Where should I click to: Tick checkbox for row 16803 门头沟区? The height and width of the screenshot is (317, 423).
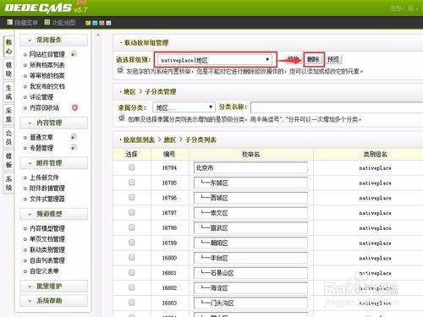(131, 303)
